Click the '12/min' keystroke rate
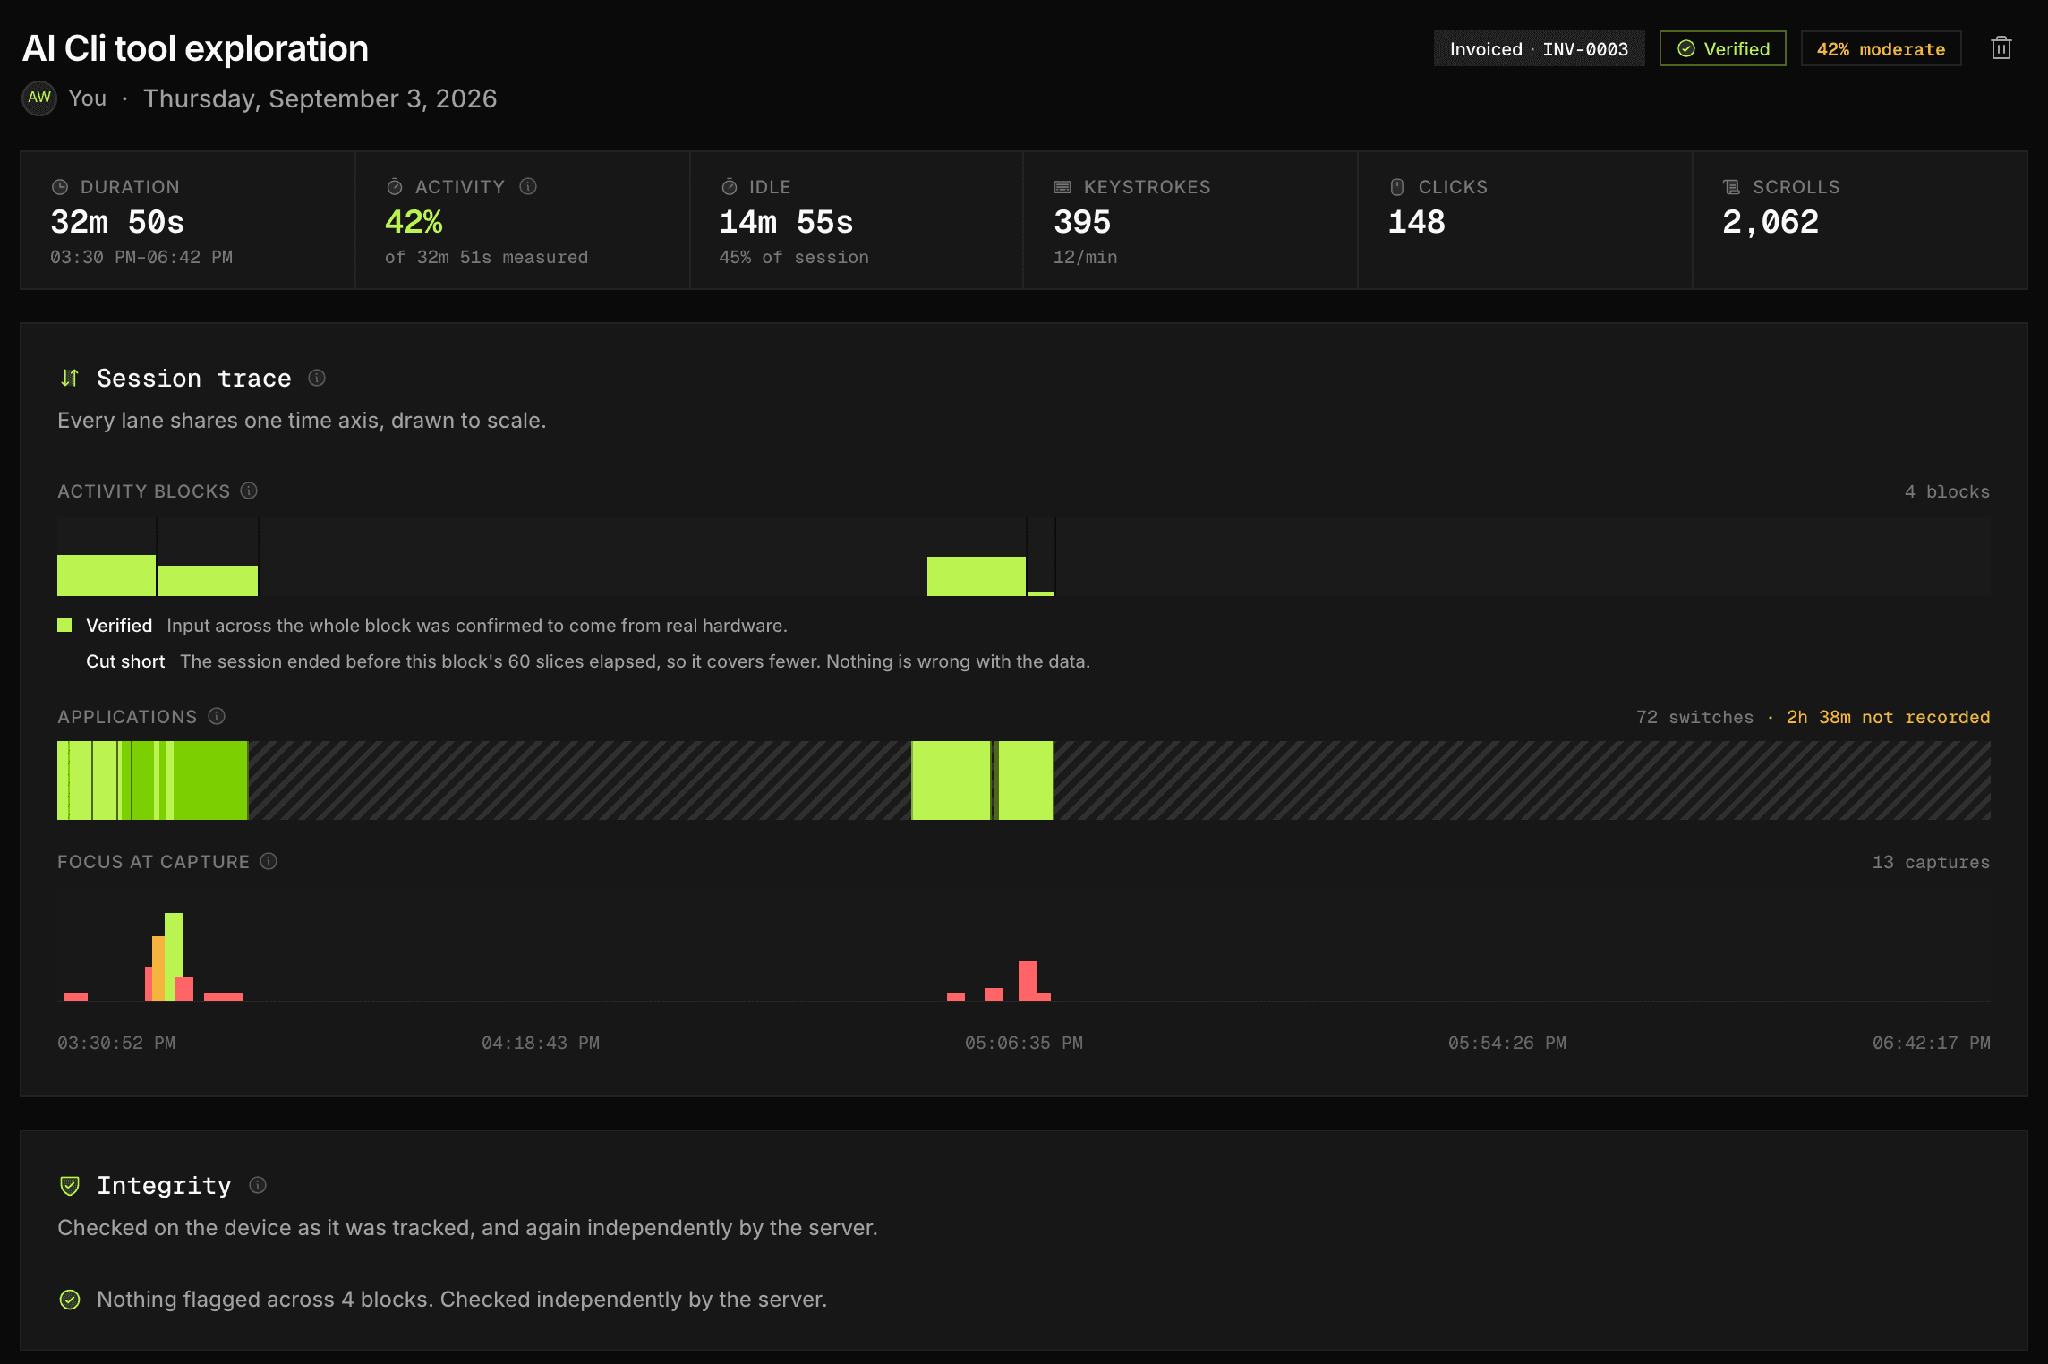 tap(1085, 257)
